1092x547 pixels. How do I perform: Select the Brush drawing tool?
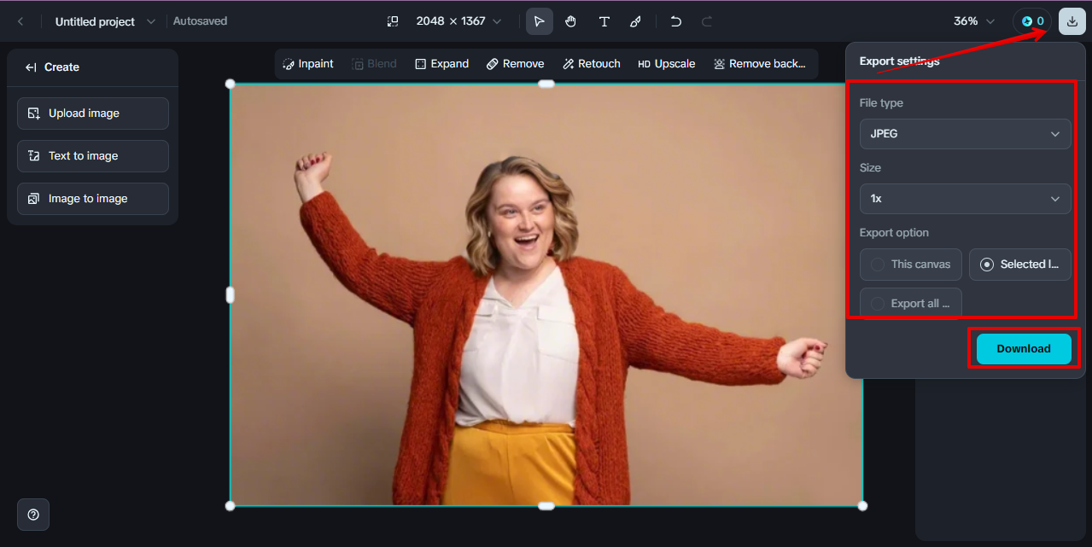coord(636,21)
